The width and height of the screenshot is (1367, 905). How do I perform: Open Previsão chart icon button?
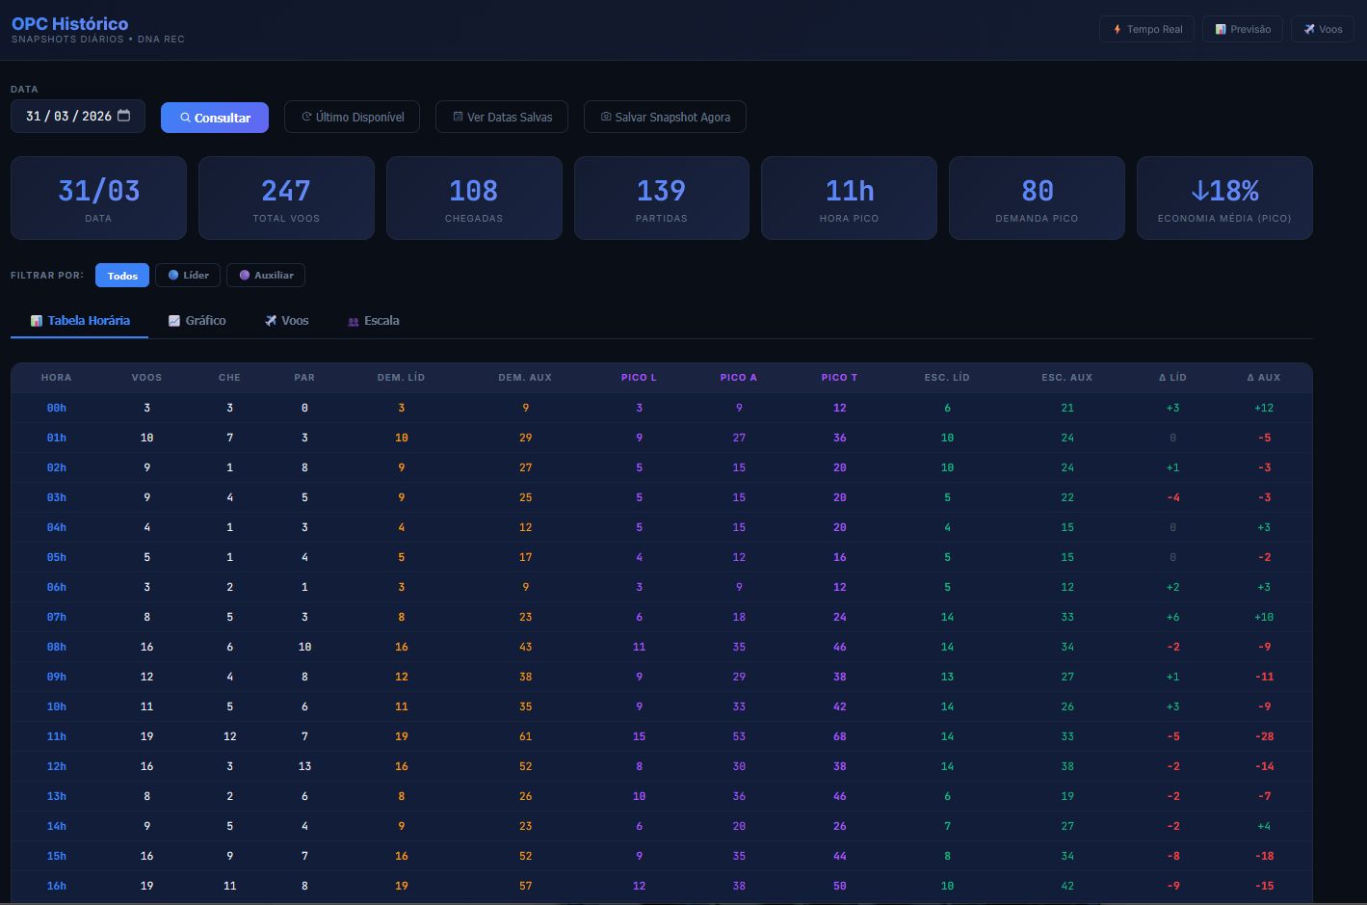[x=1221, y=29]
